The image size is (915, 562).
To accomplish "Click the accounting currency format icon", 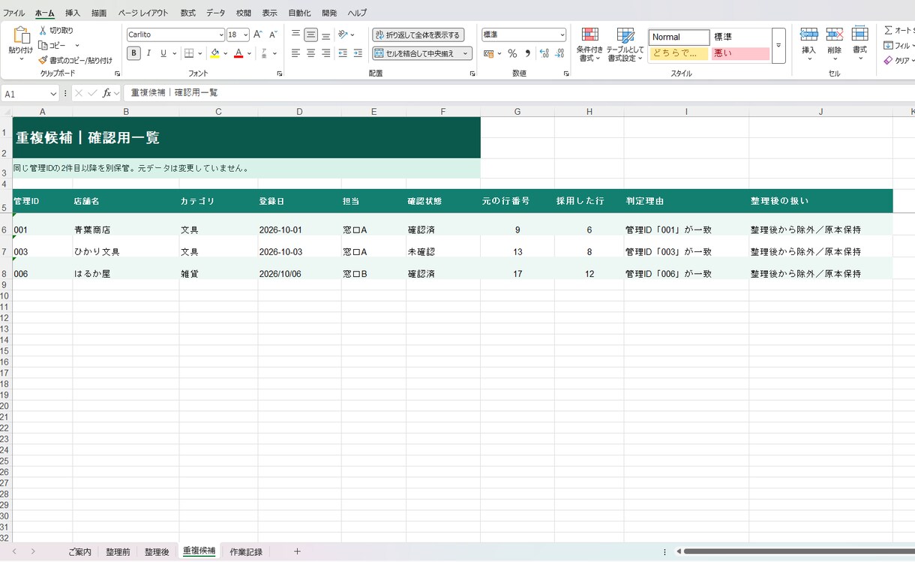I will (x=488, y=53).
